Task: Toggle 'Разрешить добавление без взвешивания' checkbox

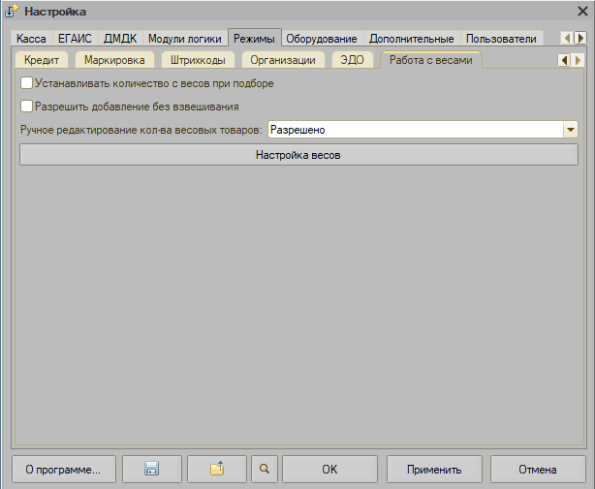Action: coord(27,107)
